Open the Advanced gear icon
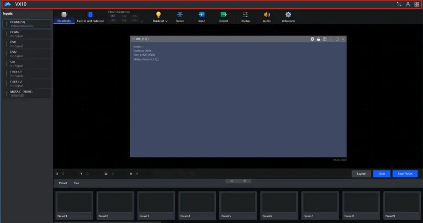The image size is (423, 223). [x=288, y=15]
